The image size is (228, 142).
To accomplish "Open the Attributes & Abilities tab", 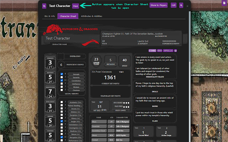I will click(87, 16).
